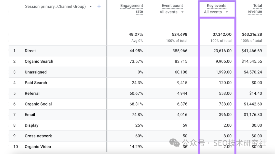Viewport: 275px width, 154px height.
Task: Click Unassigned key events 1,999.00
Action: tap(224, 72)
